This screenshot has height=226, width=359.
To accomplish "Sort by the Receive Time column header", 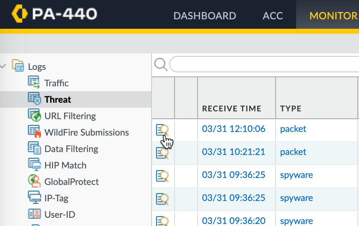I will coord(232,108).
